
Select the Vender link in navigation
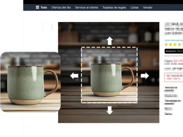[148, 7]
